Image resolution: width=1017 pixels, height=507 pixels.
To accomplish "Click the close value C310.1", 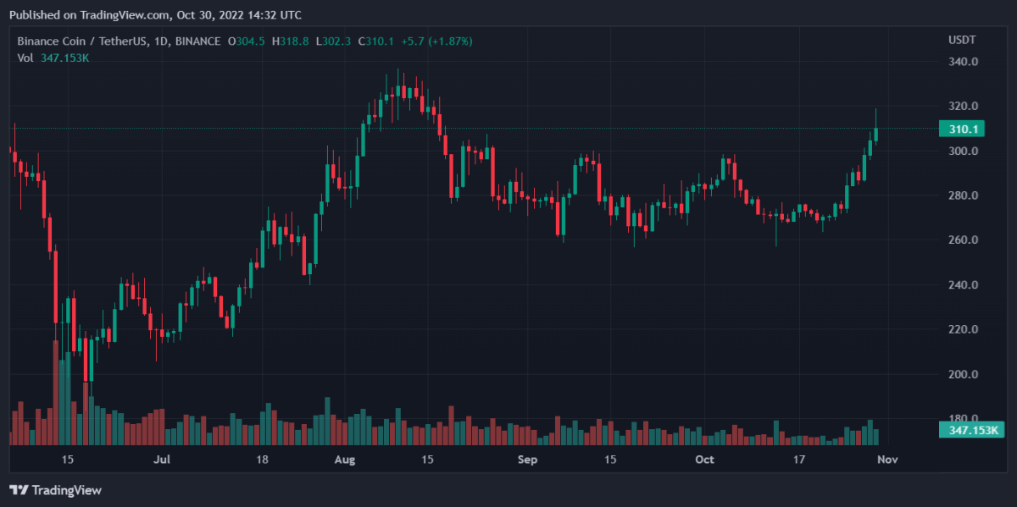I will tap(376, 41).
